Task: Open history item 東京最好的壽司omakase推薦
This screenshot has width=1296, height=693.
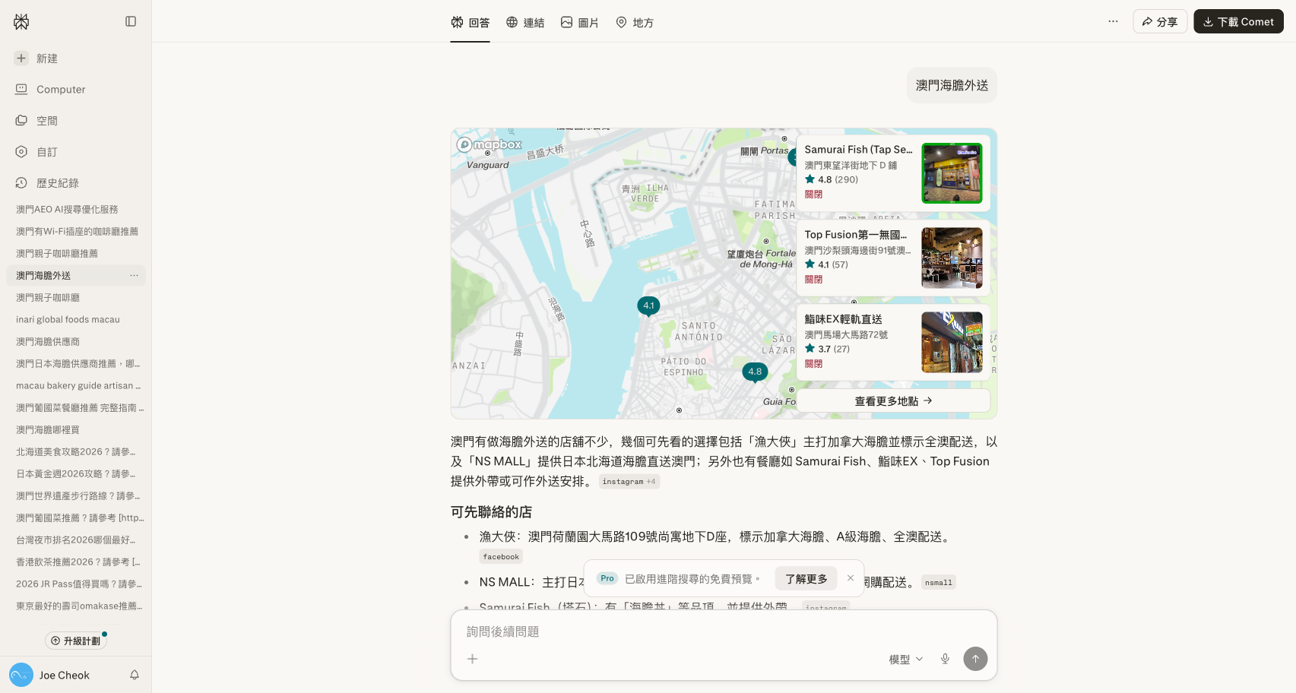Action: coord(79,606)
